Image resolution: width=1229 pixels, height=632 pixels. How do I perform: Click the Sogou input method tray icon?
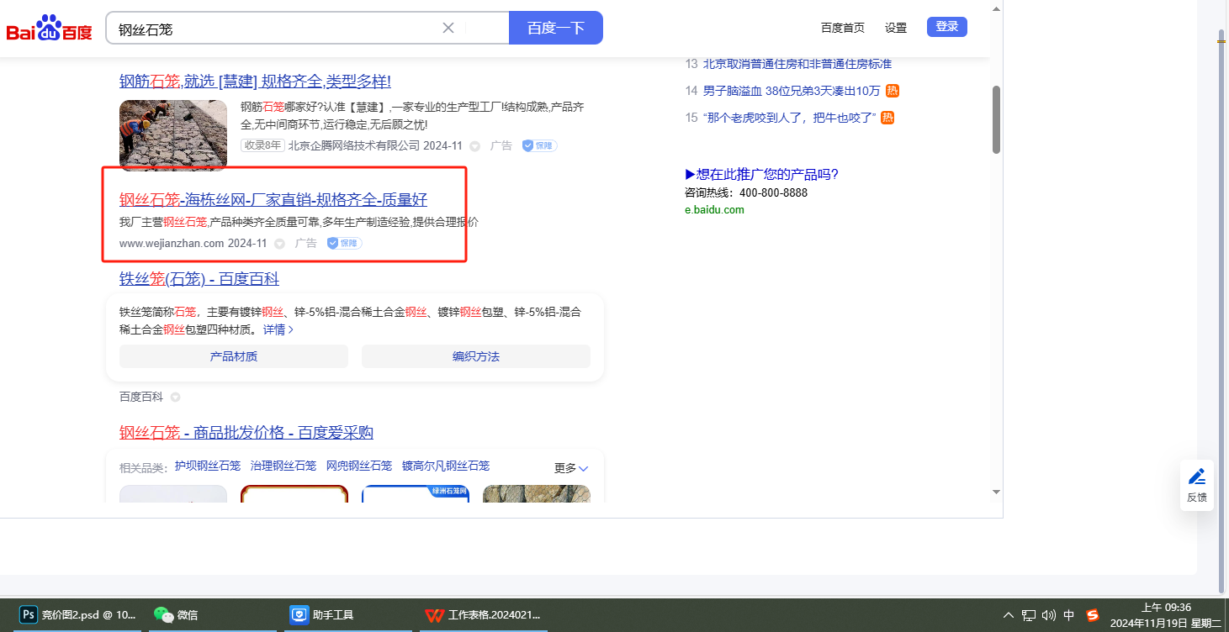1093,615
